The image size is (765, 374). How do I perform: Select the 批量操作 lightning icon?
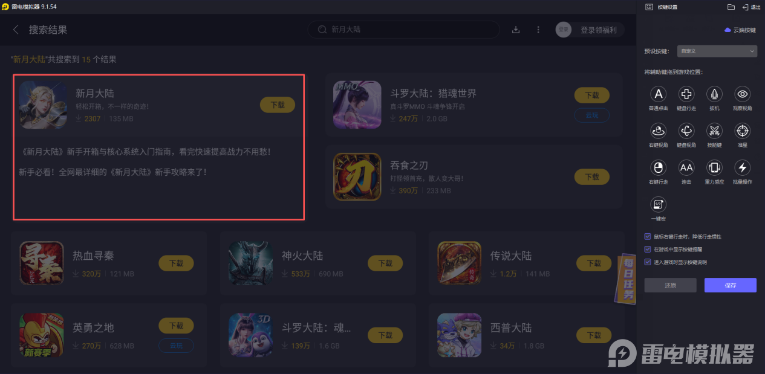tap(743, 167)
